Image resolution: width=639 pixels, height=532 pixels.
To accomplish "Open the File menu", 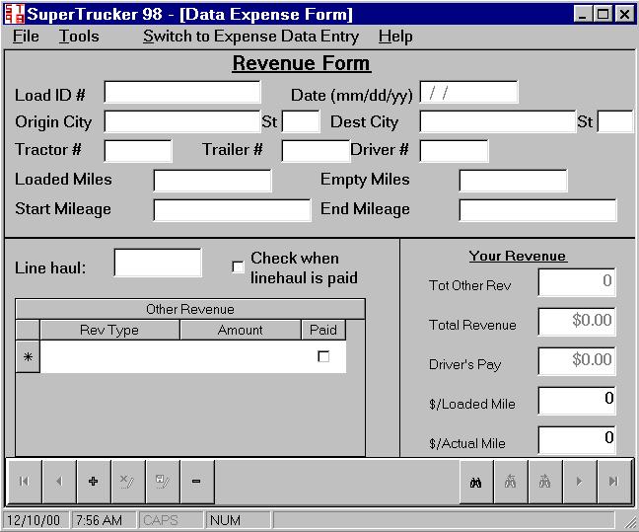I will tap(26, 37).
